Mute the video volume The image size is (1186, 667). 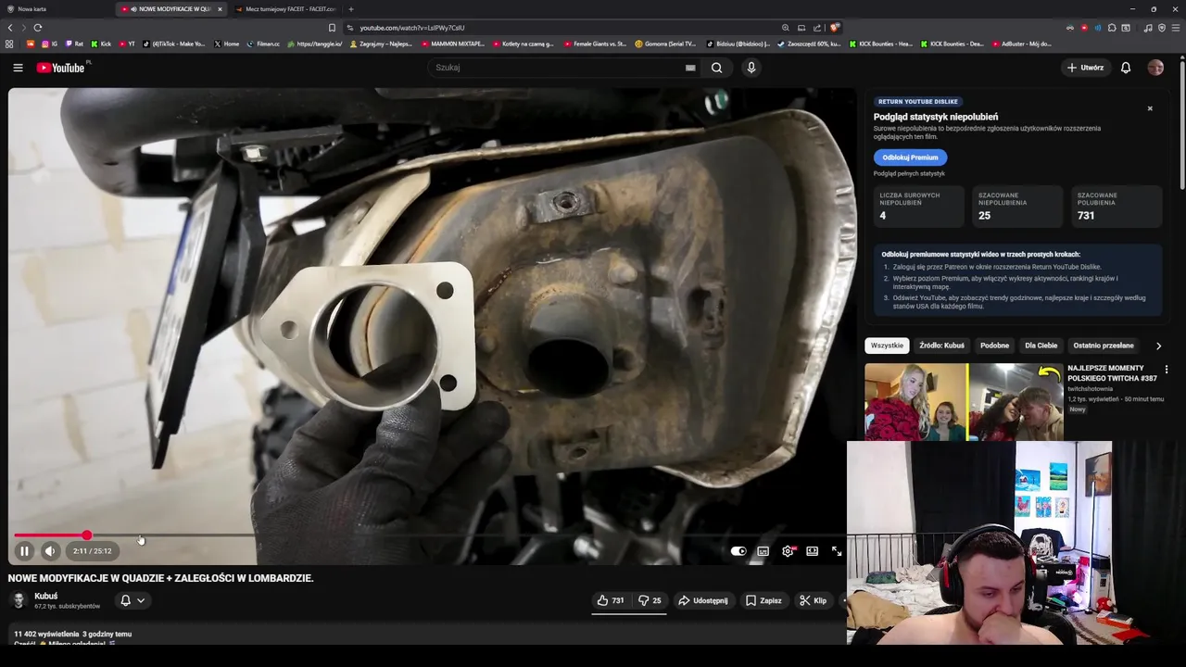click(50, 551)
